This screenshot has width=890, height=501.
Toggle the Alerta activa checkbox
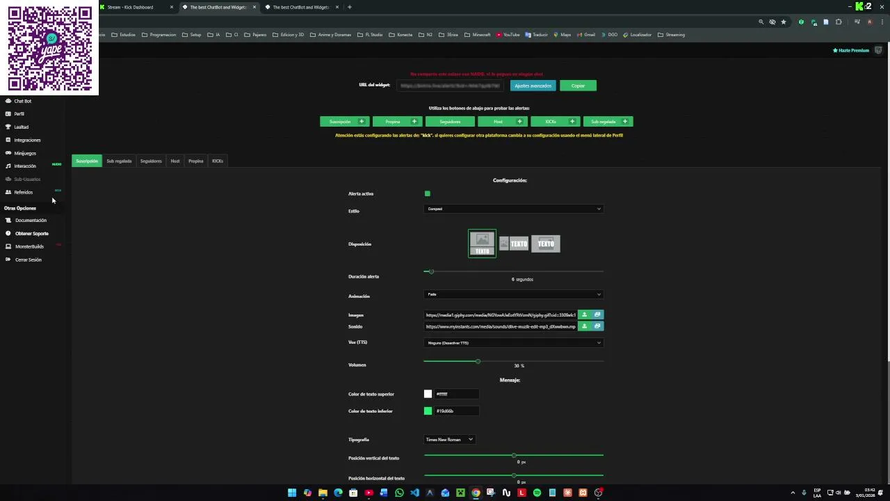coord(428,193)
